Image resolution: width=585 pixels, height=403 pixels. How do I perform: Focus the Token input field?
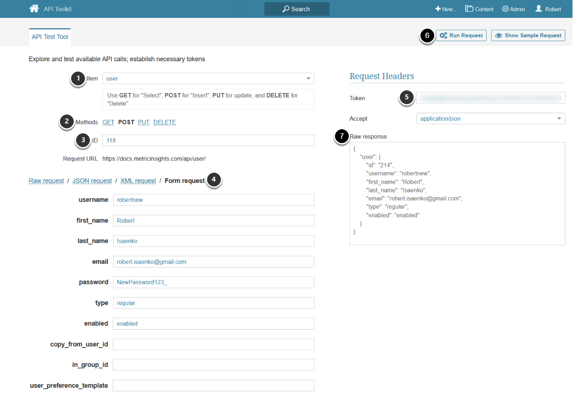(490, 98)
